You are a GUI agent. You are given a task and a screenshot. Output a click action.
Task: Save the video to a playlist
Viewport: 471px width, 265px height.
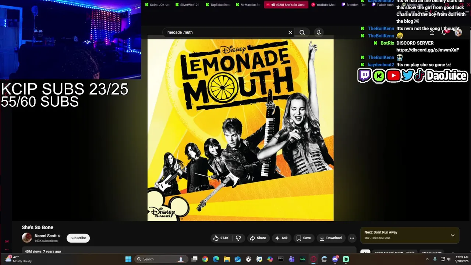point(304,238)
